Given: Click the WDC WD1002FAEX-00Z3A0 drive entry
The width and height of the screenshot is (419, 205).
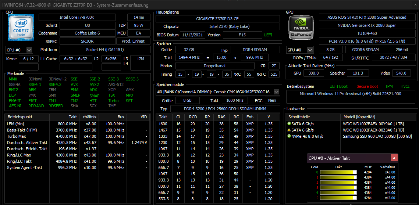Looking at the screenshot, I should pyautogui.click(x=373, y=130).
